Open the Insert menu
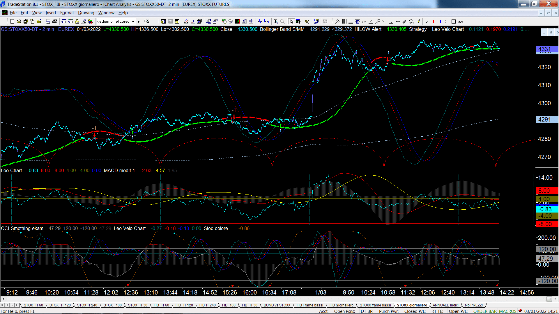559x314 pixels. [51, 13]
